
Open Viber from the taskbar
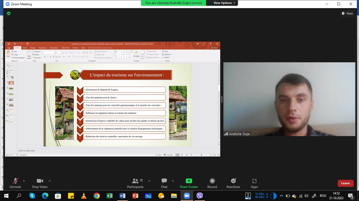200,196
